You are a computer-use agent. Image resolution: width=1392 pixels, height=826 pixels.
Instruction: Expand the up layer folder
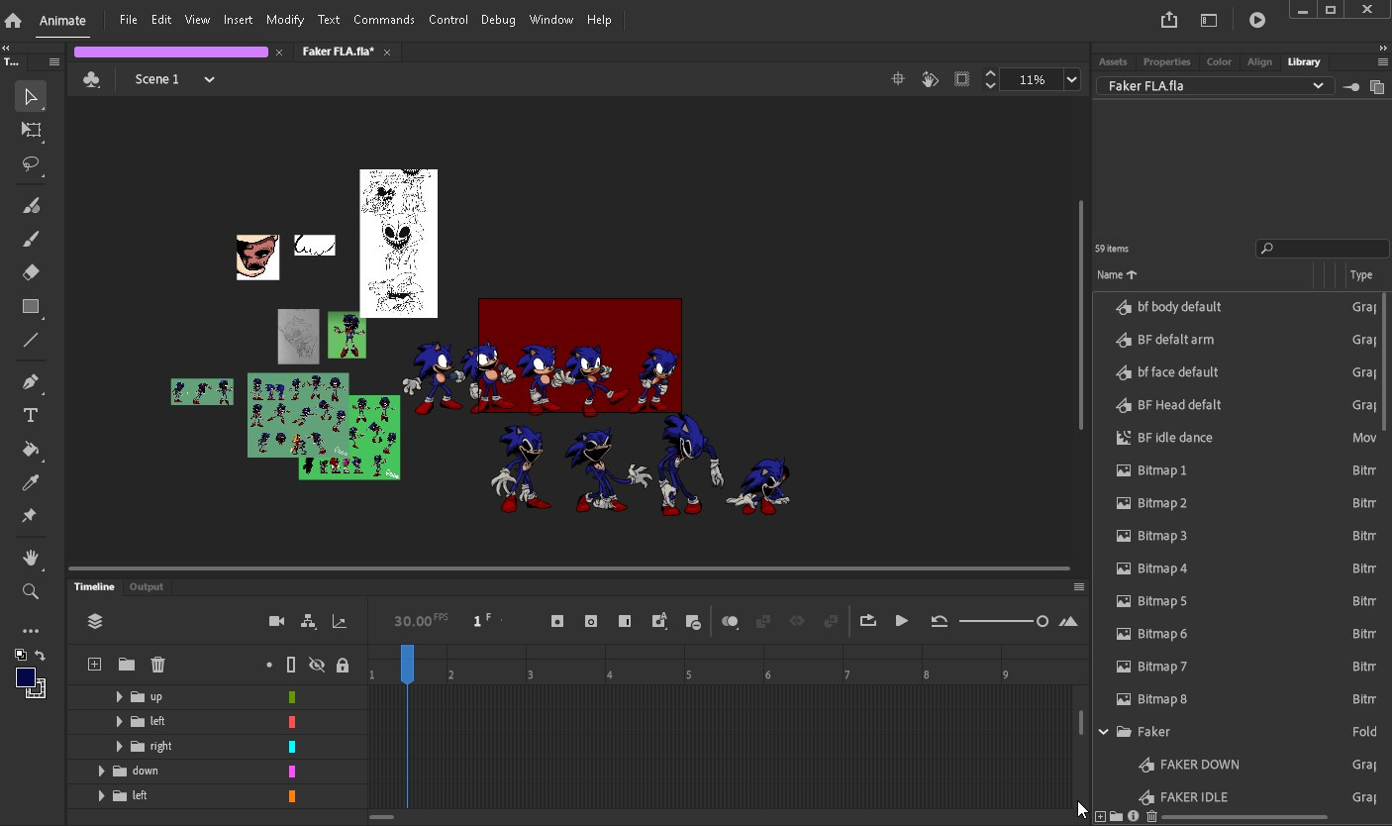pyautogui.click(x=118, y=696)
